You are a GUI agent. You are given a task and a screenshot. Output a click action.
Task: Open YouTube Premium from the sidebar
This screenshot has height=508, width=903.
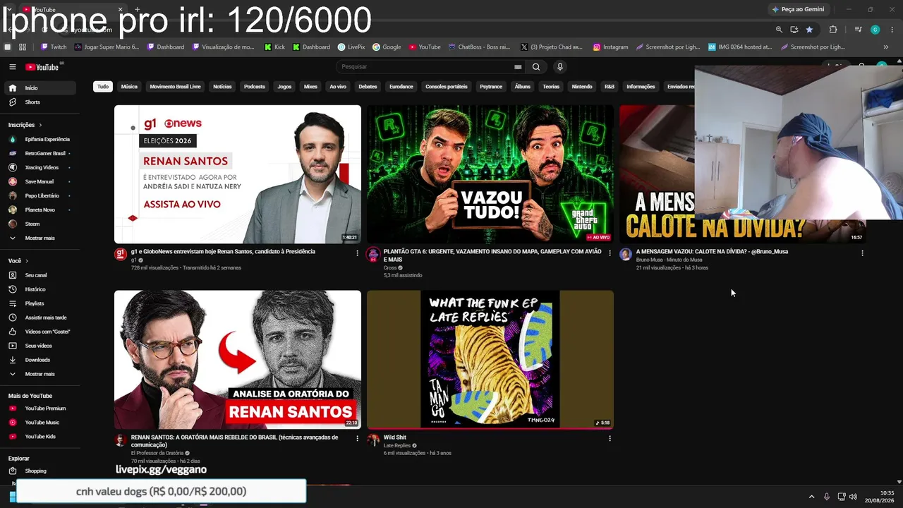coord(40,409)
